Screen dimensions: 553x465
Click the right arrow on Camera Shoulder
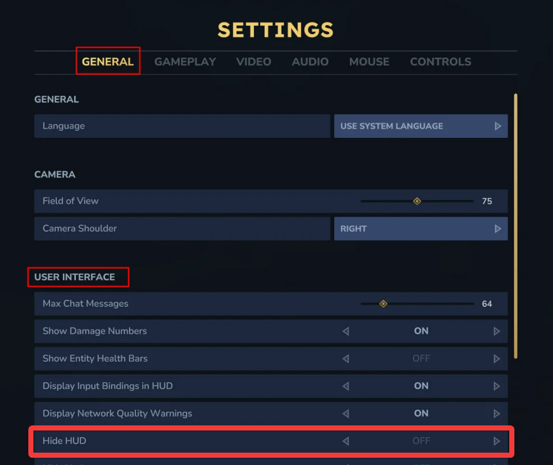coord(497,228)
